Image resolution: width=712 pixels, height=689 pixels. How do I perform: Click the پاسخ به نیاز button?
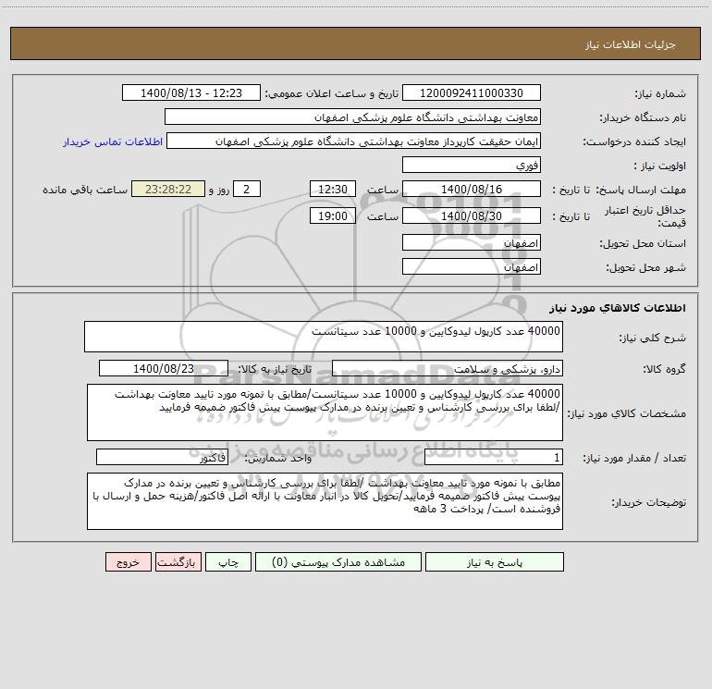pos(494,561)
